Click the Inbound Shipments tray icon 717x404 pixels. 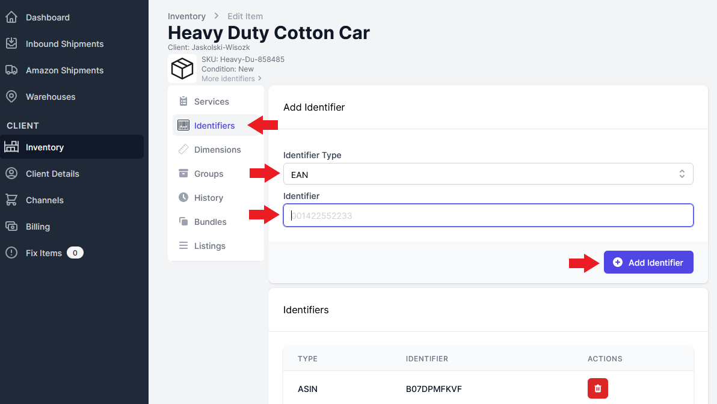11,44
